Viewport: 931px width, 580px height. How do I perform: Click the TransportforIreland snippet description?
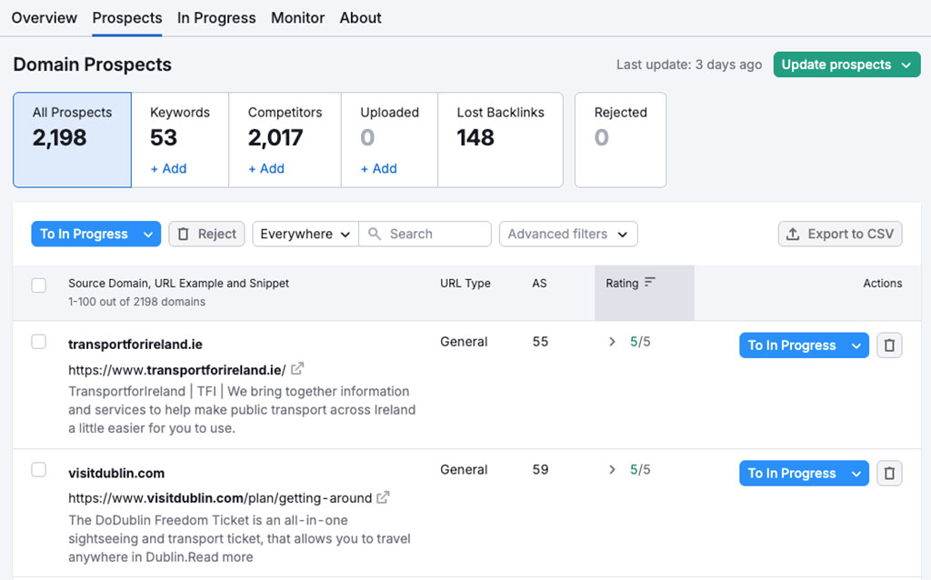242,410
